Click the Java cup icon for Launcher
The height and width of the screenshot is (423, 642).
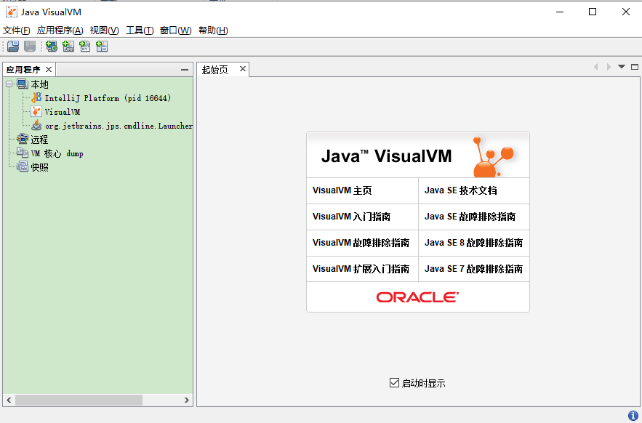pyautogui.click(x=36, y=125)
